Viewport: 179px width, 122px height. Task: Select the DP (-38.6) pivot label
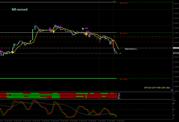coord(123,79)
